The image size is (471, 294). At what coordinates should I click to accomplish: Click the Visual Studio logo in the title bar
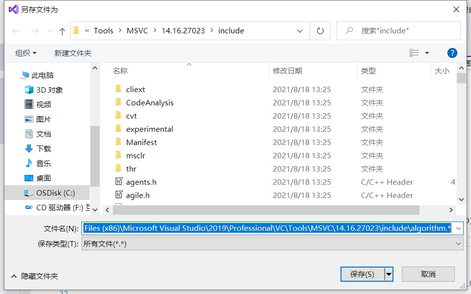(13, 9)
